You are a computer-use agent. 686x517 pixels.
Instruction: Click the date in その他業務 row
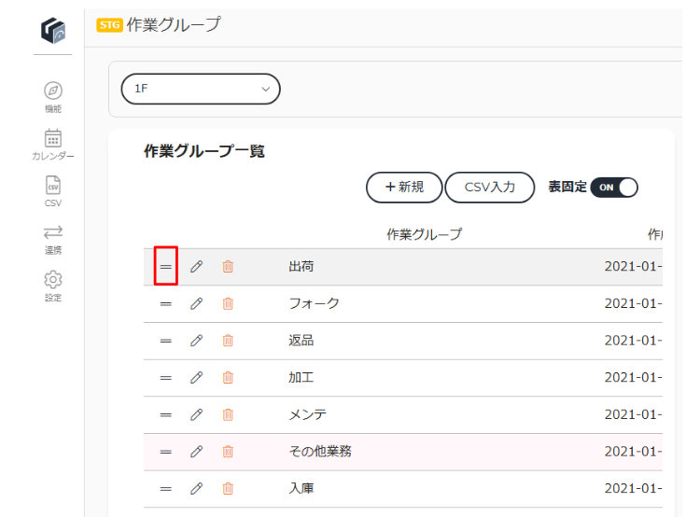pyautogui.click(x=633, y=452)
